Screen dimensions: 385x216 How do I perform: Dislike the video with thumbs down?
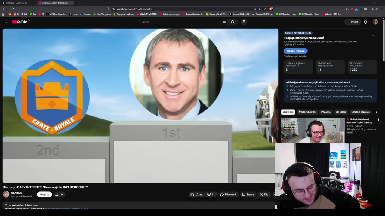point(211,194)
